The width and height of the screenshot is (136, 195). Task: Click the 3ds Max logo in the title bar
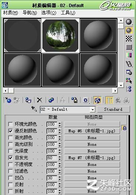pos(5,5)
